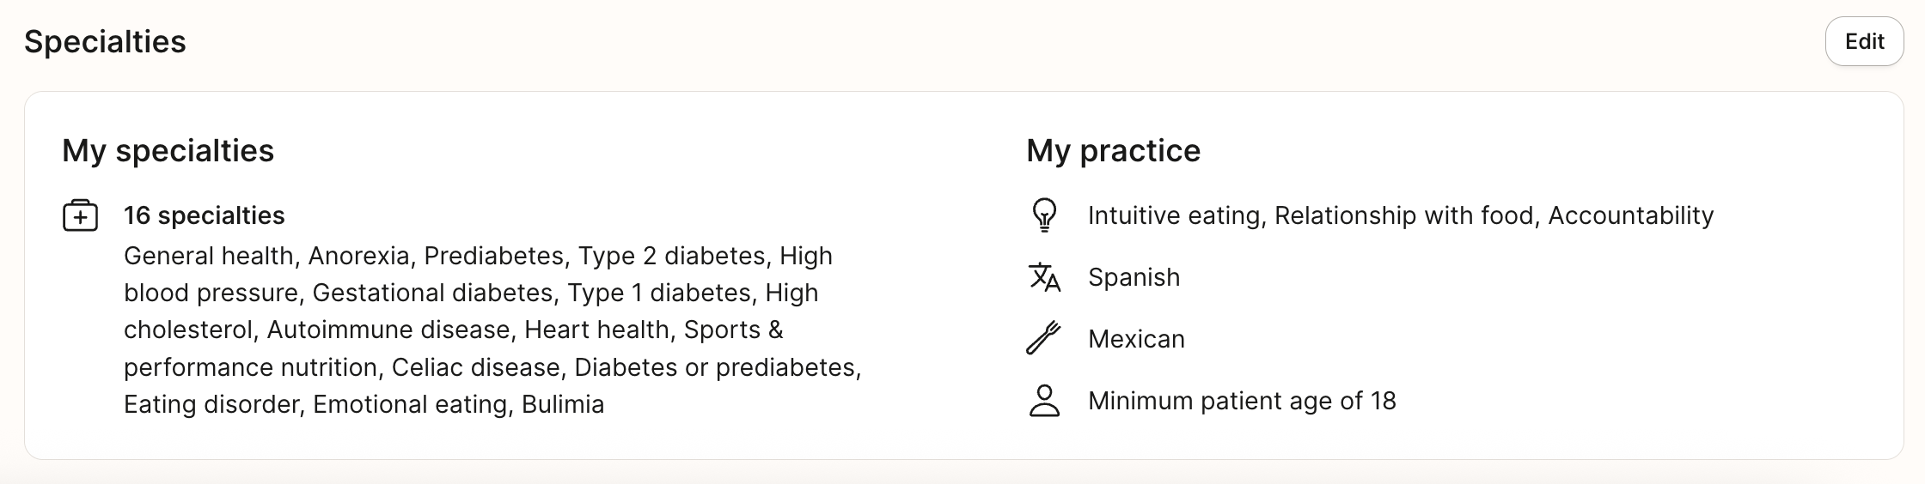Click the lightbulb icon beside Intuitive eating
This screenshot has height=484, width=1925.
coord(1043,215)
